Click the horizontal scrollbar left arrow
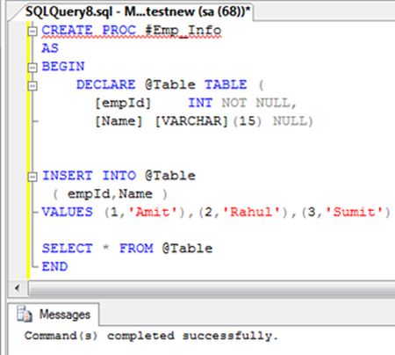395x355 pixels. click(18, 288)
